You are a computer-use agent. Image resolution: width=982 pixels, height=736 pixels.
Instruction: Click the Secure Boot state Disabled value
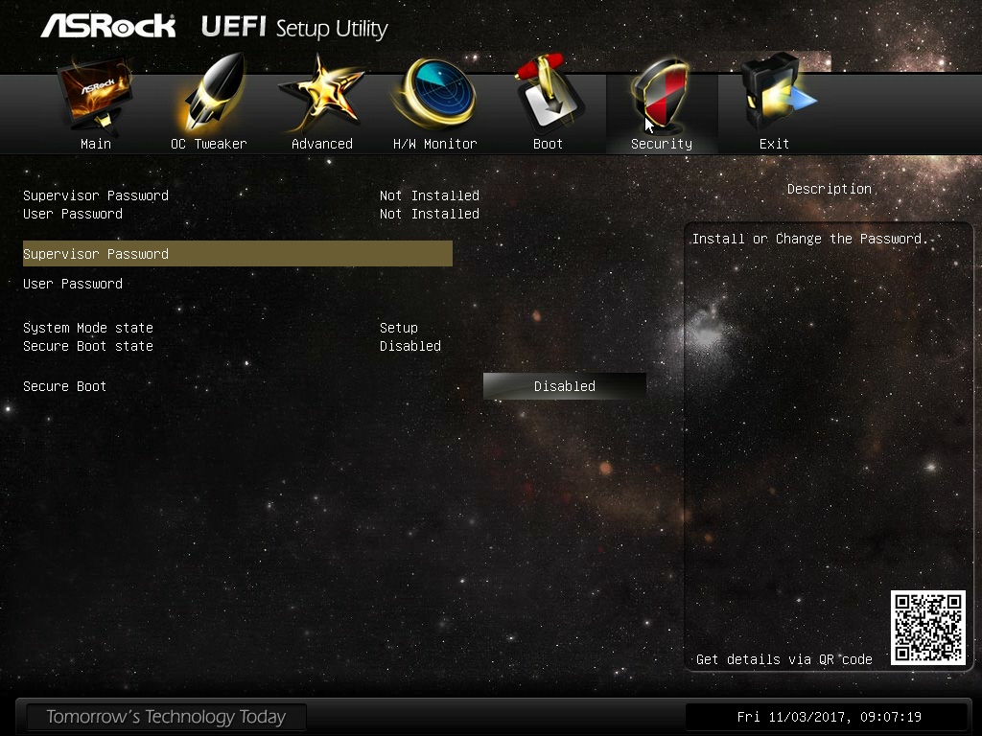coord(410,345)
